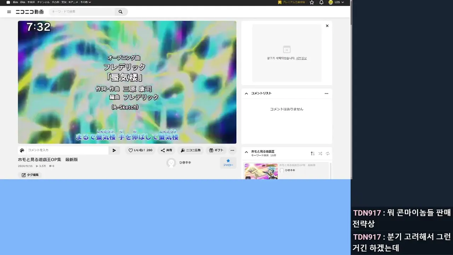The width and height of the screenshot is (453, 255).
Task: Open 大百科 in the top bar
Action: point(56,2)
